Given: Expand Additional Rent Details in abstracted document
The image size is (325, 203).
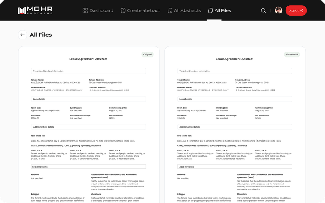Looking at the screenshot, I should [234, 127].
